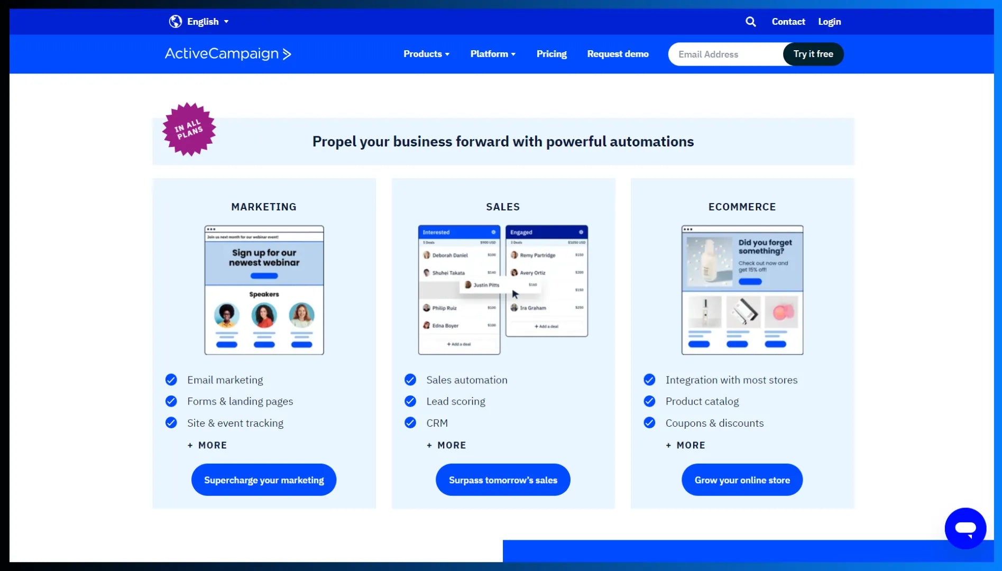Expand + MORE under Marketing
1002x571 pixels.
pyautogui.click(x=207, y=445)
